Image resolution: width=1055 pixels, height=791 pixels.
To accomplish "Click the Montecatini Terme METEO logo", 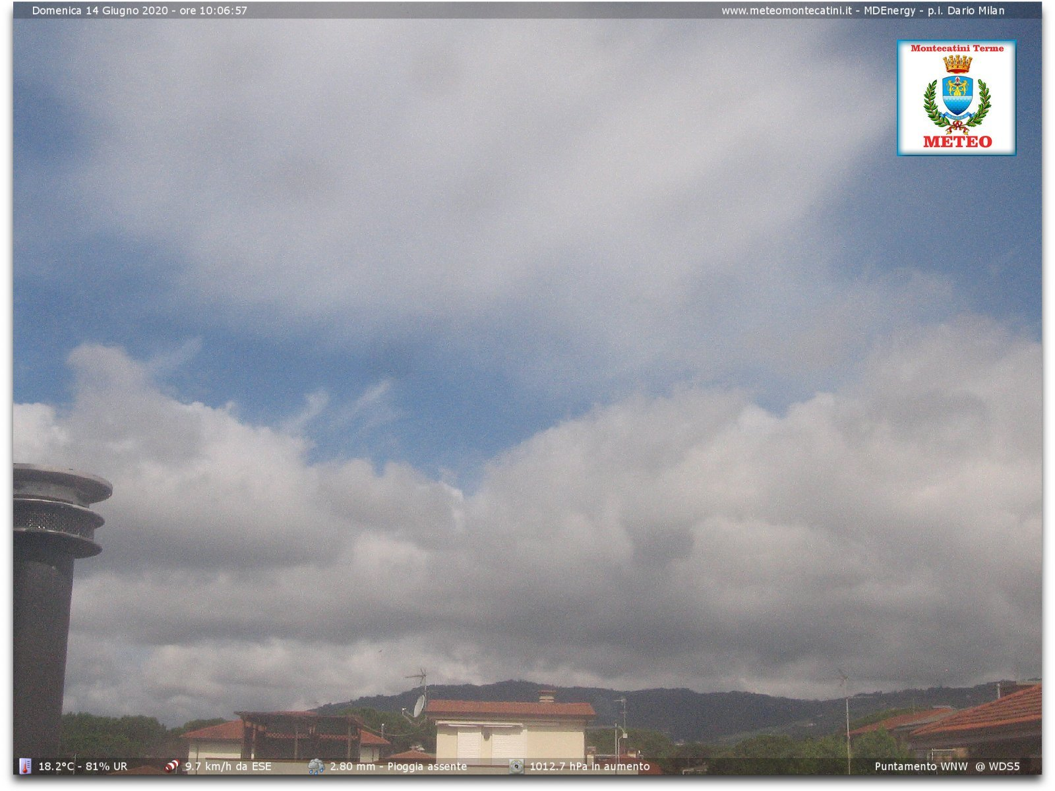I will [956, 98].
